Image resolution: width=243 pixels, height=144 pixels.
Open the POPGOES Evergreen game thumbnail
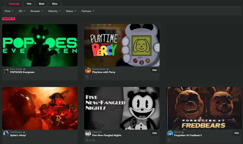pyautogui.click(x=40, y=45)
